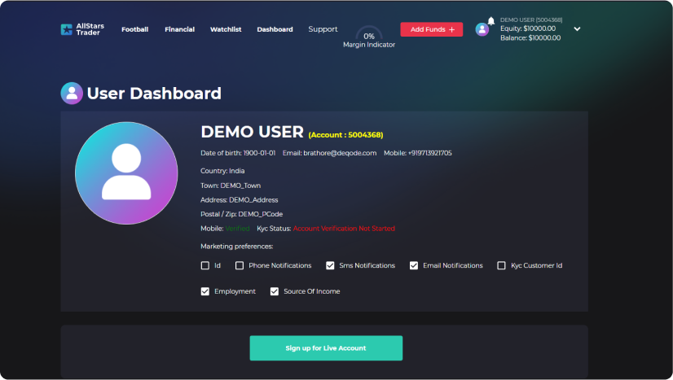Click the User Dashboard title
The image size is (673, 380).
(x=154, y=94)
